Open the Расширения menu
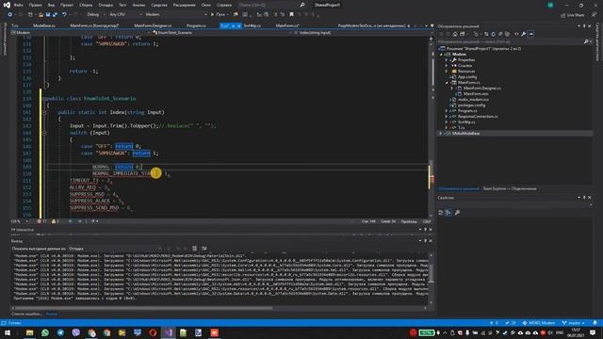Viewport: 603px width, 339px height. (185, 5)
